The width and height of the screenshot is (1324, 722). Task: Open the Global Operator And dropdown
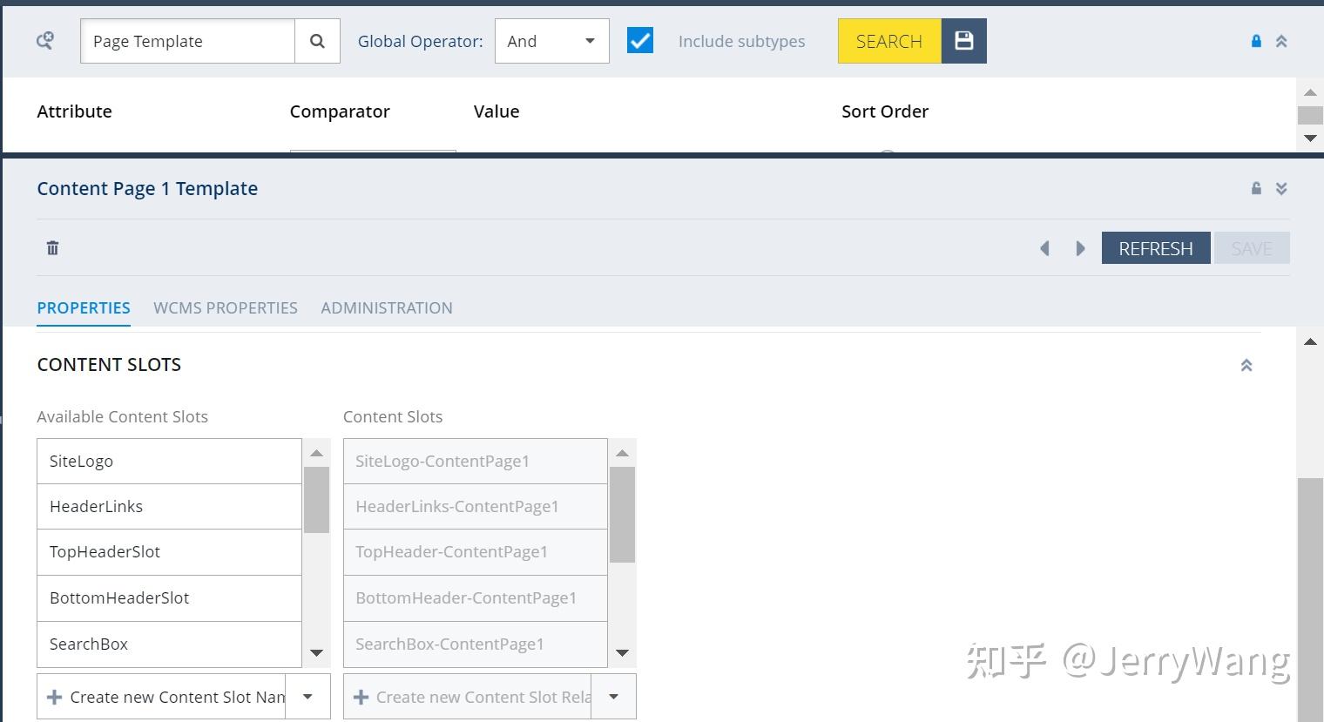coord(551,40)
